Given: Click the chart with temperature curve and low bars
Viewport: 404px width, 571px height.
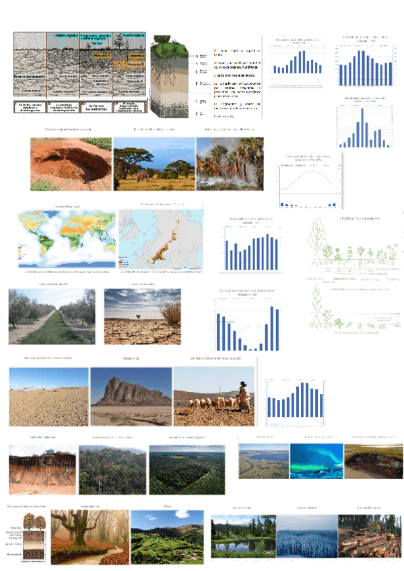Looking at the screenshot, I should [x=308, y=181].
